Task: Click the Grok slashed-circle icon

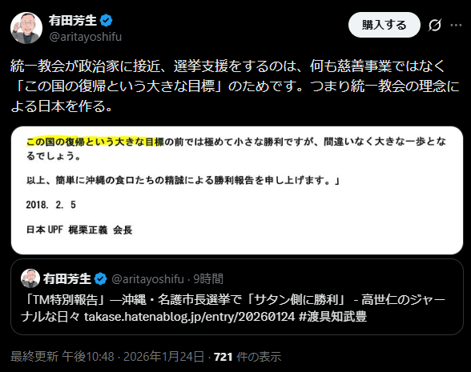Action: [435, 25]
